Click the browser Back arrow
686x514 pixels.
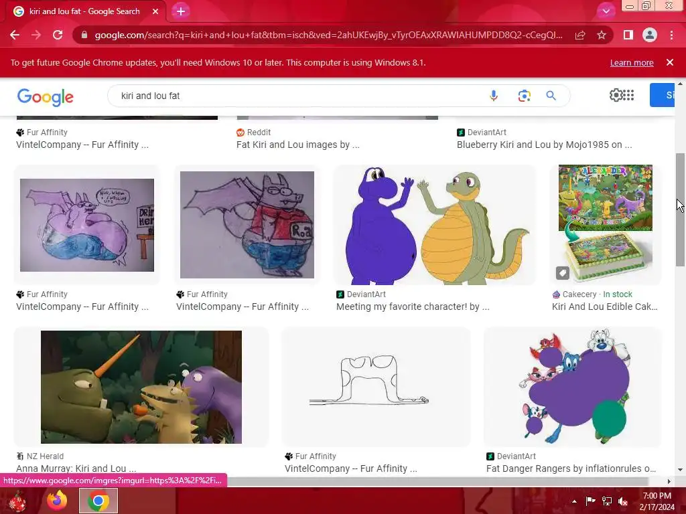tap(15, 35)
